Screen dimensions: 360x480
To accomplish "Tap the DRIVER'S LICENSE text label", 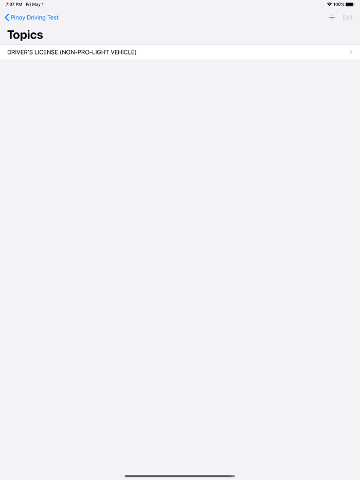I will (32, 52).
